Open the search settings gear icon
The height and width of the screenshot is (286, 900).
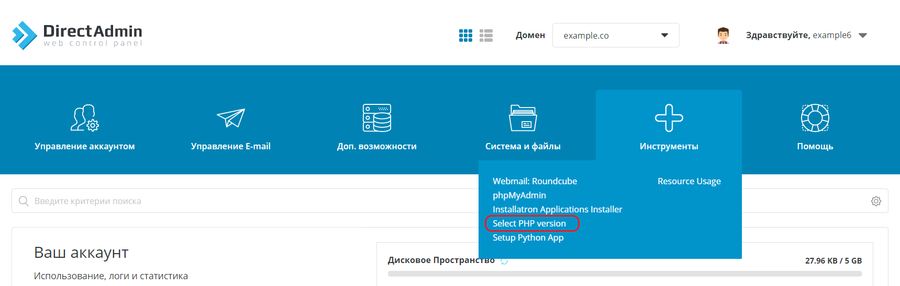point(876,201)
